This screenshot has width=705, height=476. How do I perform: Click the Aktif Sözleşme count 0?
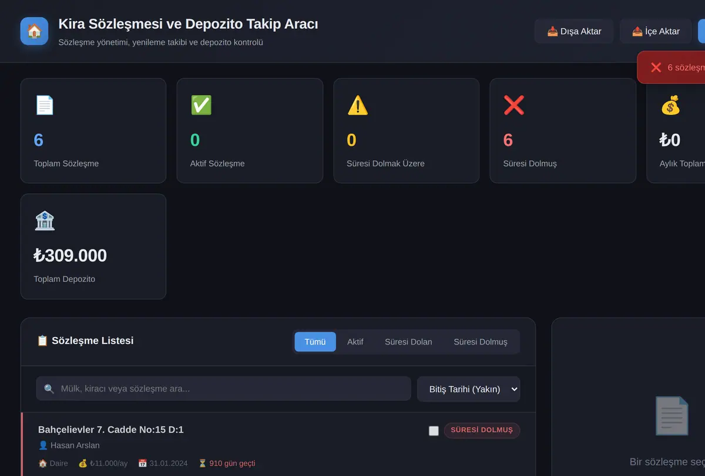(x=195, y=140)
